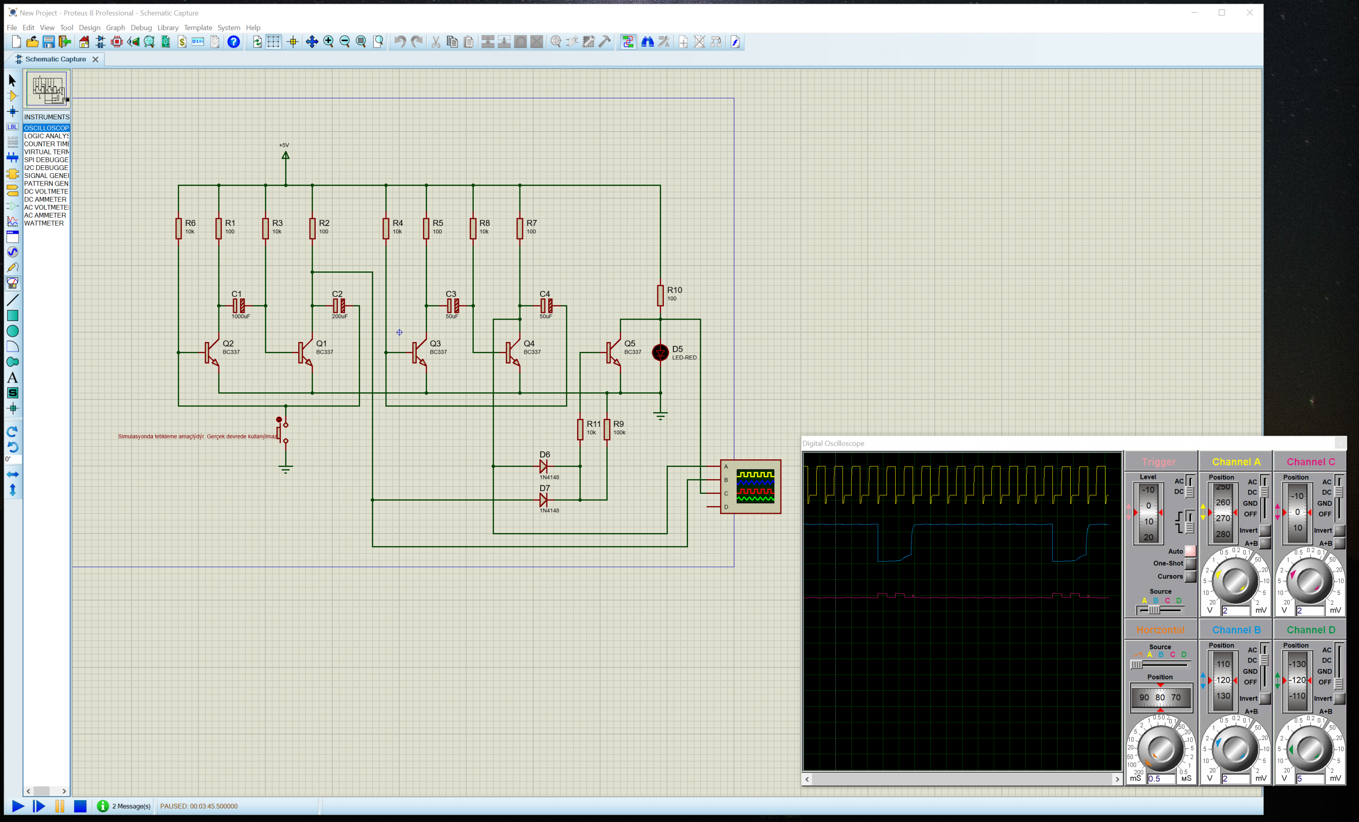1359x822 pixels.
Task: Click the Channel A volts input field
Action: [1235, 610]
